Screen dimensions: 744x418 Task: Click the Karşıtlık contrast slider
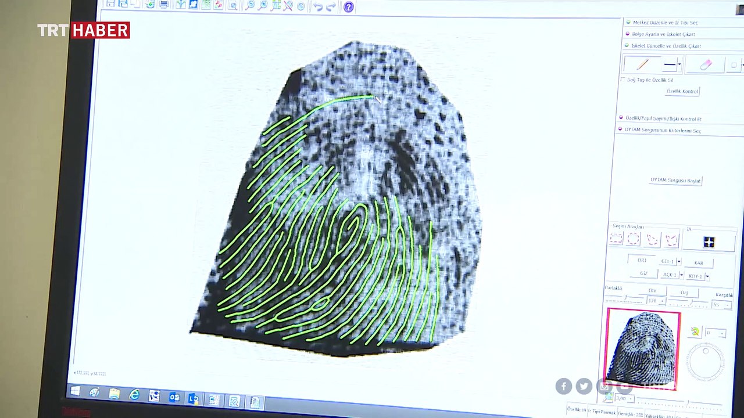coord(689,303)
